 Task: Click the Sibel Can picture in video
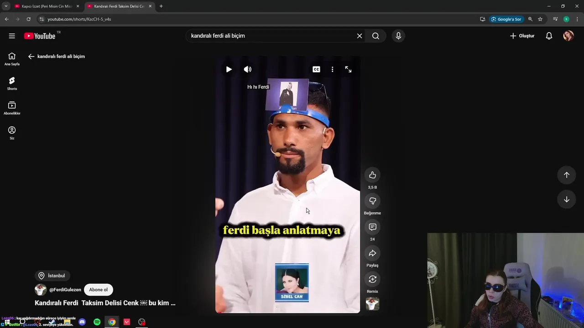pos(292,282)
